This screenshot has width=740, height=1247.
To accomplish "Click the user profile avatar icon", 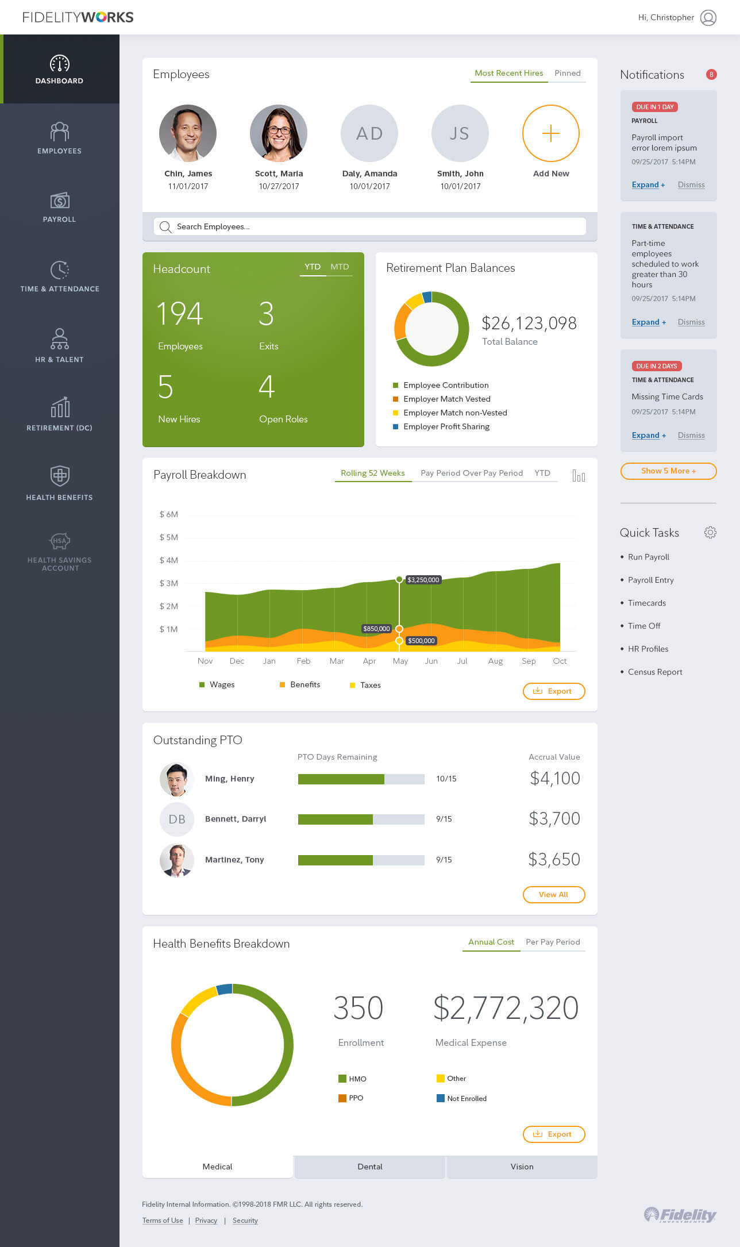I will (x=708, y=18).
